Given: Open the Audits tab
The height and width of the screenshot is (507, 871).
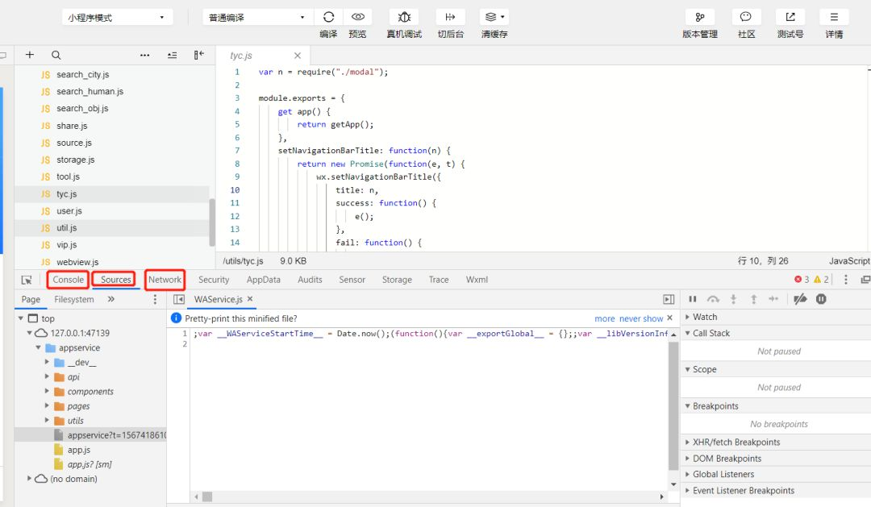Looking at the screenshot, I should pos(310,280).
